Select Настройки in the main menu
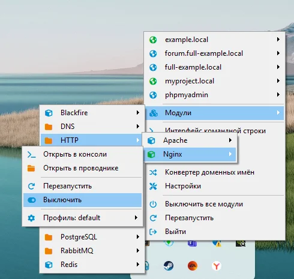 point(214,186)
